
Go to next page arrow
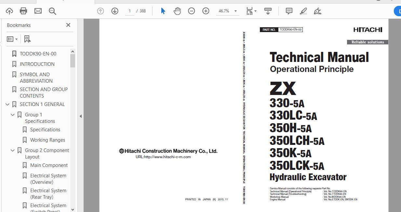(115, 11)
